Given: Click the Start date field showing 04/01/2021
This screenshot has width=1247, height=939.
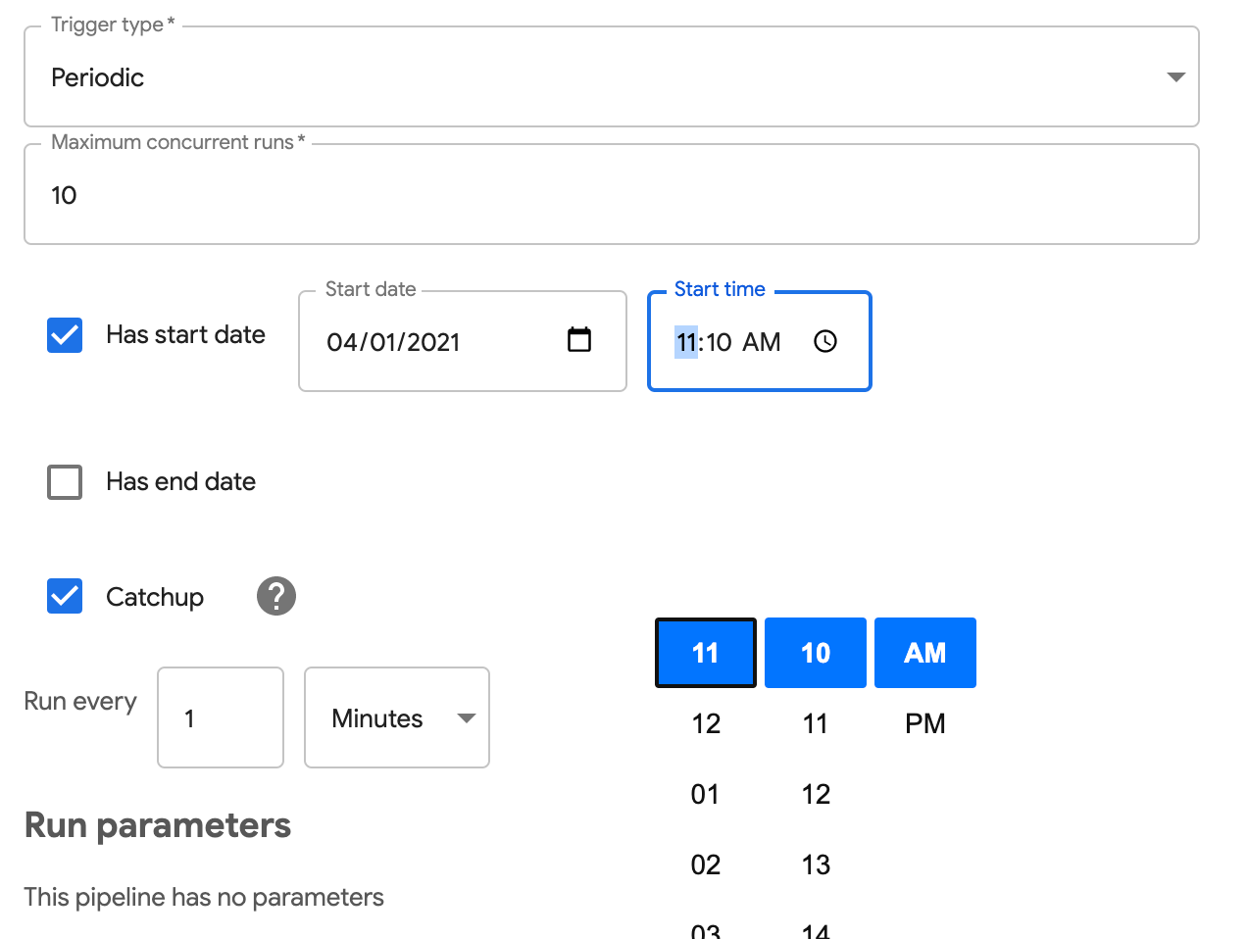Looking at the screenshot, I should click(x=463, y=341).
